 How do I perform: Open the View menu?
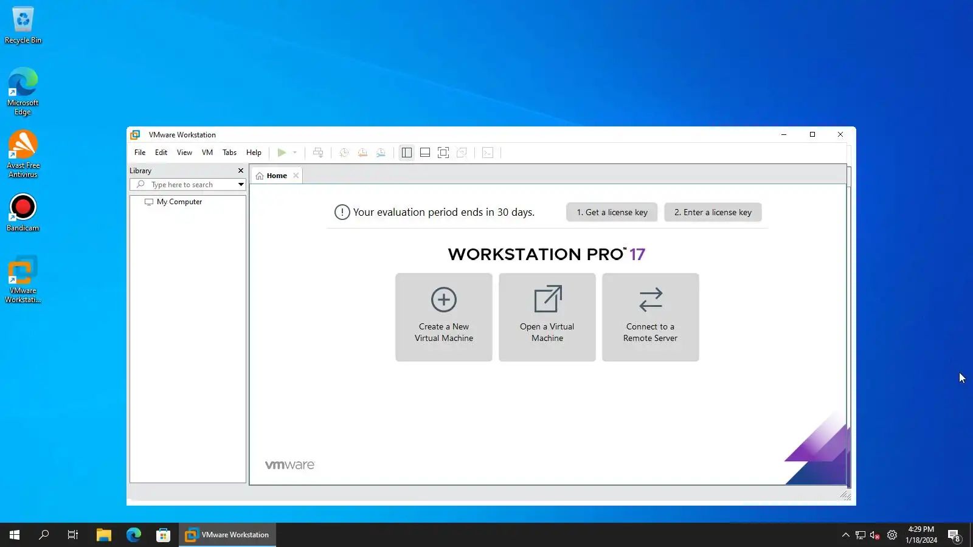tap(184, 153)
